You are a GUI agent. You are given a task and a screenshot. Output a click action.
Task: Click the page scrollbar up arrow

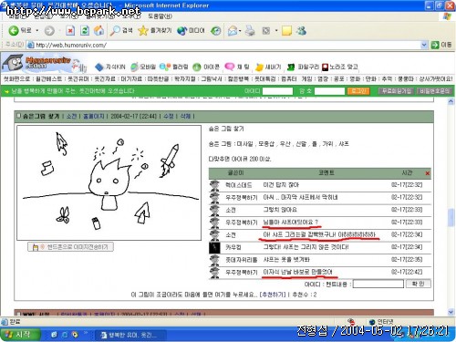pyautogui.click(x=451, y=101)
